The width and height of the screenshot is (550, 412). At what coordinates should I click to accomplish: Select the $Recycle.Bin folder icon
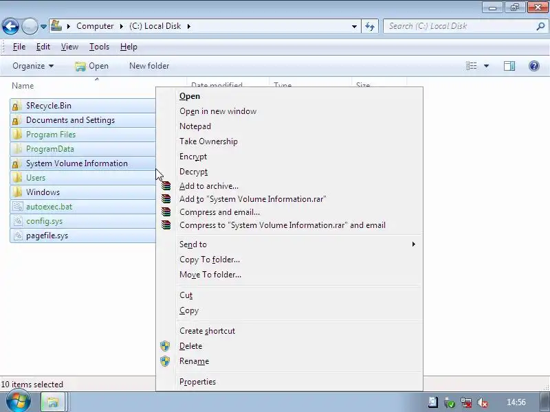(x=16, y=106)
